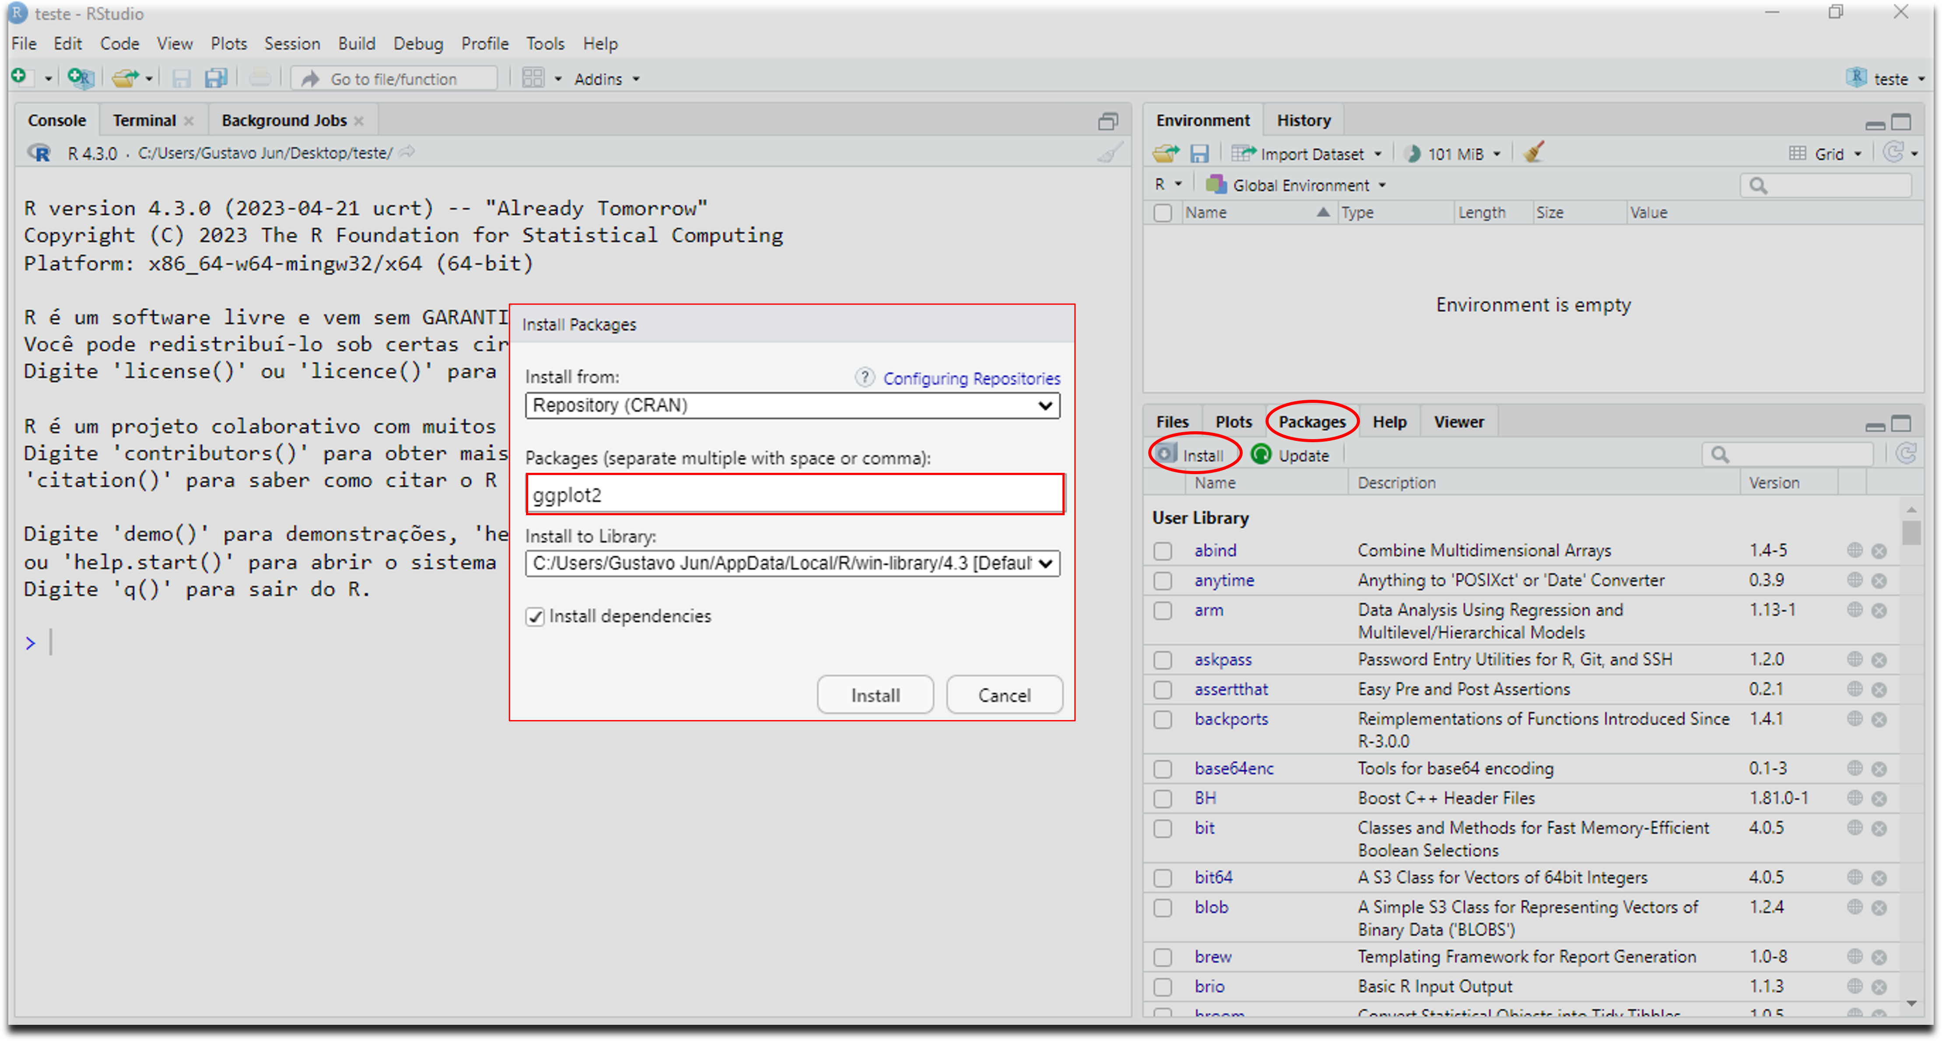Switch to the History tab
This screenshot has height=1041, width=1942.
[x=1304, y=121]
